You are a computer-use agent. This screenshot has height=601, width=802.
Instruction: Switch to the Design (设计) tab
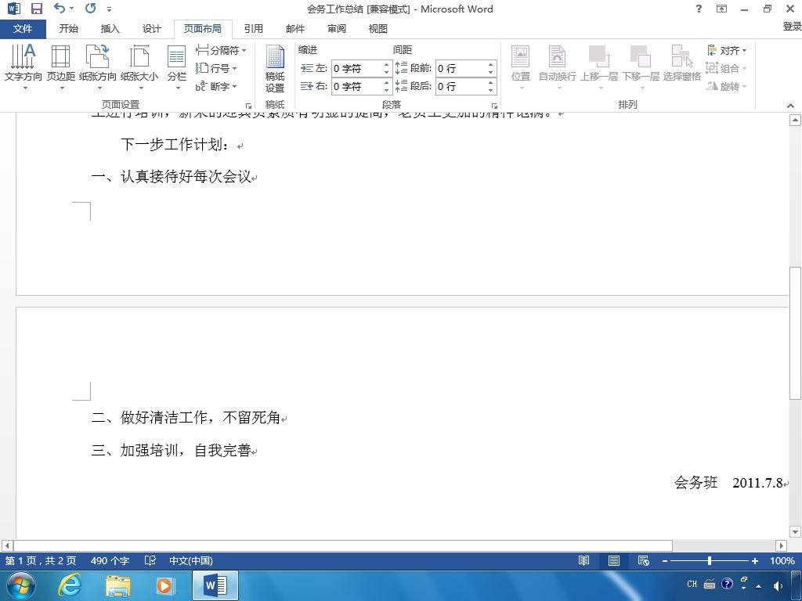151,29
